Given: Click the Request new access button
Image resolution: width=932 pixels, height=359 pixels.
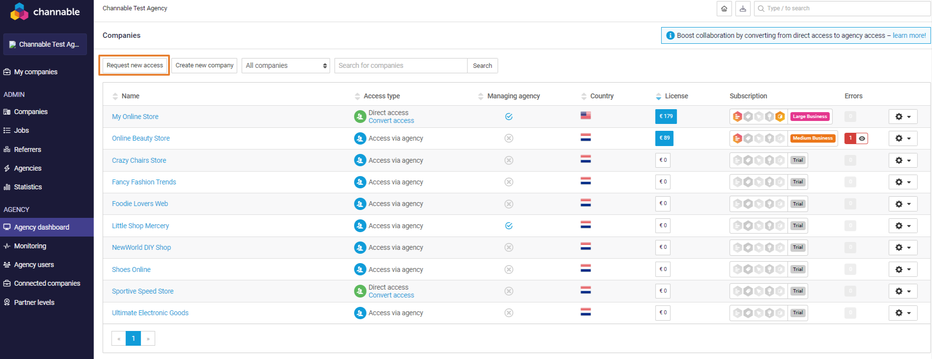Looking at the screenshot, I should tap(135, 65).
